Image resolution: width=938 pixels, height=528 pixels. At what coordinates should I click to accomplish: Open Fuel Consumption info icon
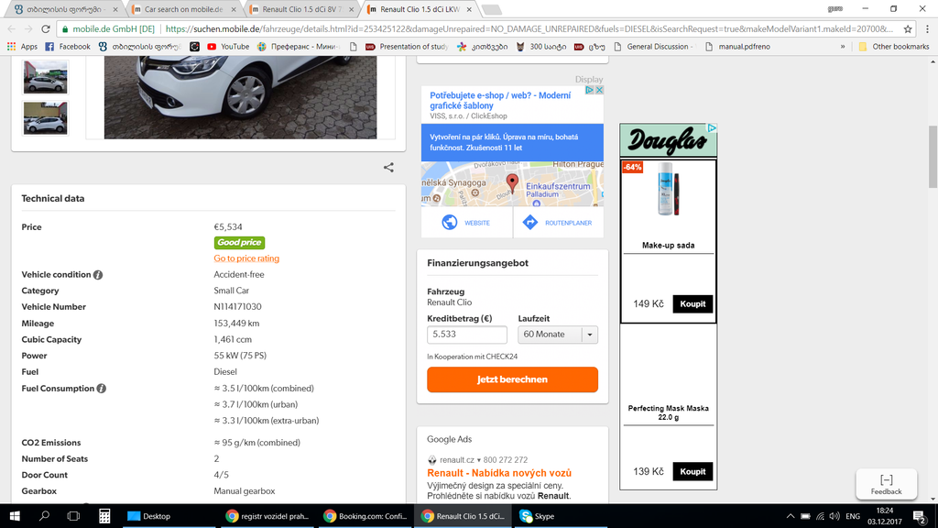101,389
